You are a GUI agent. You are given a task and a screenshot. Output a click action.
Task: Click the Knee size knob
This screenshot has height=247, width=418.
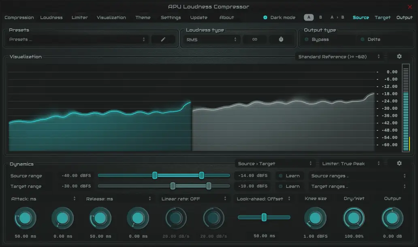click(316, 218)
